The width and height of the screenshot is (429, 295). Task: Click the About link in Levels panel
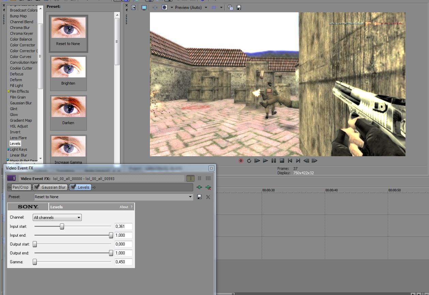(124, 207)
